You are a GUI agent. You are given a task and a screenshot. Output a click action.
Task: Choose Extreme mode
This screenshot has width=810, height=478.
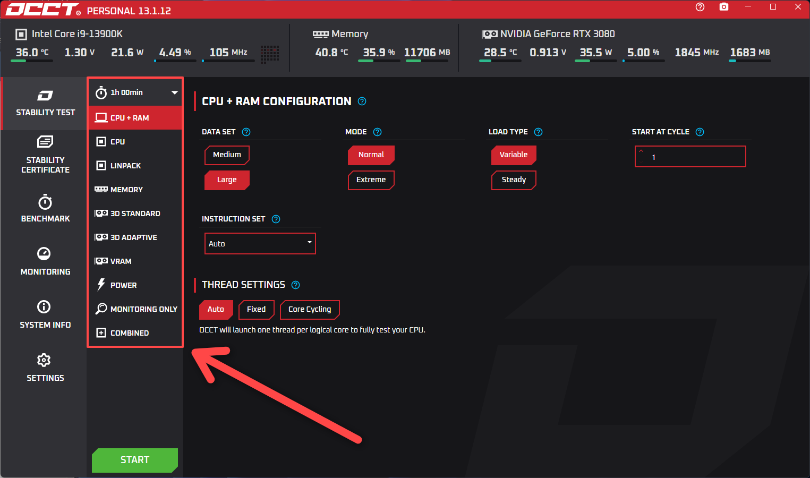point(371,180)
